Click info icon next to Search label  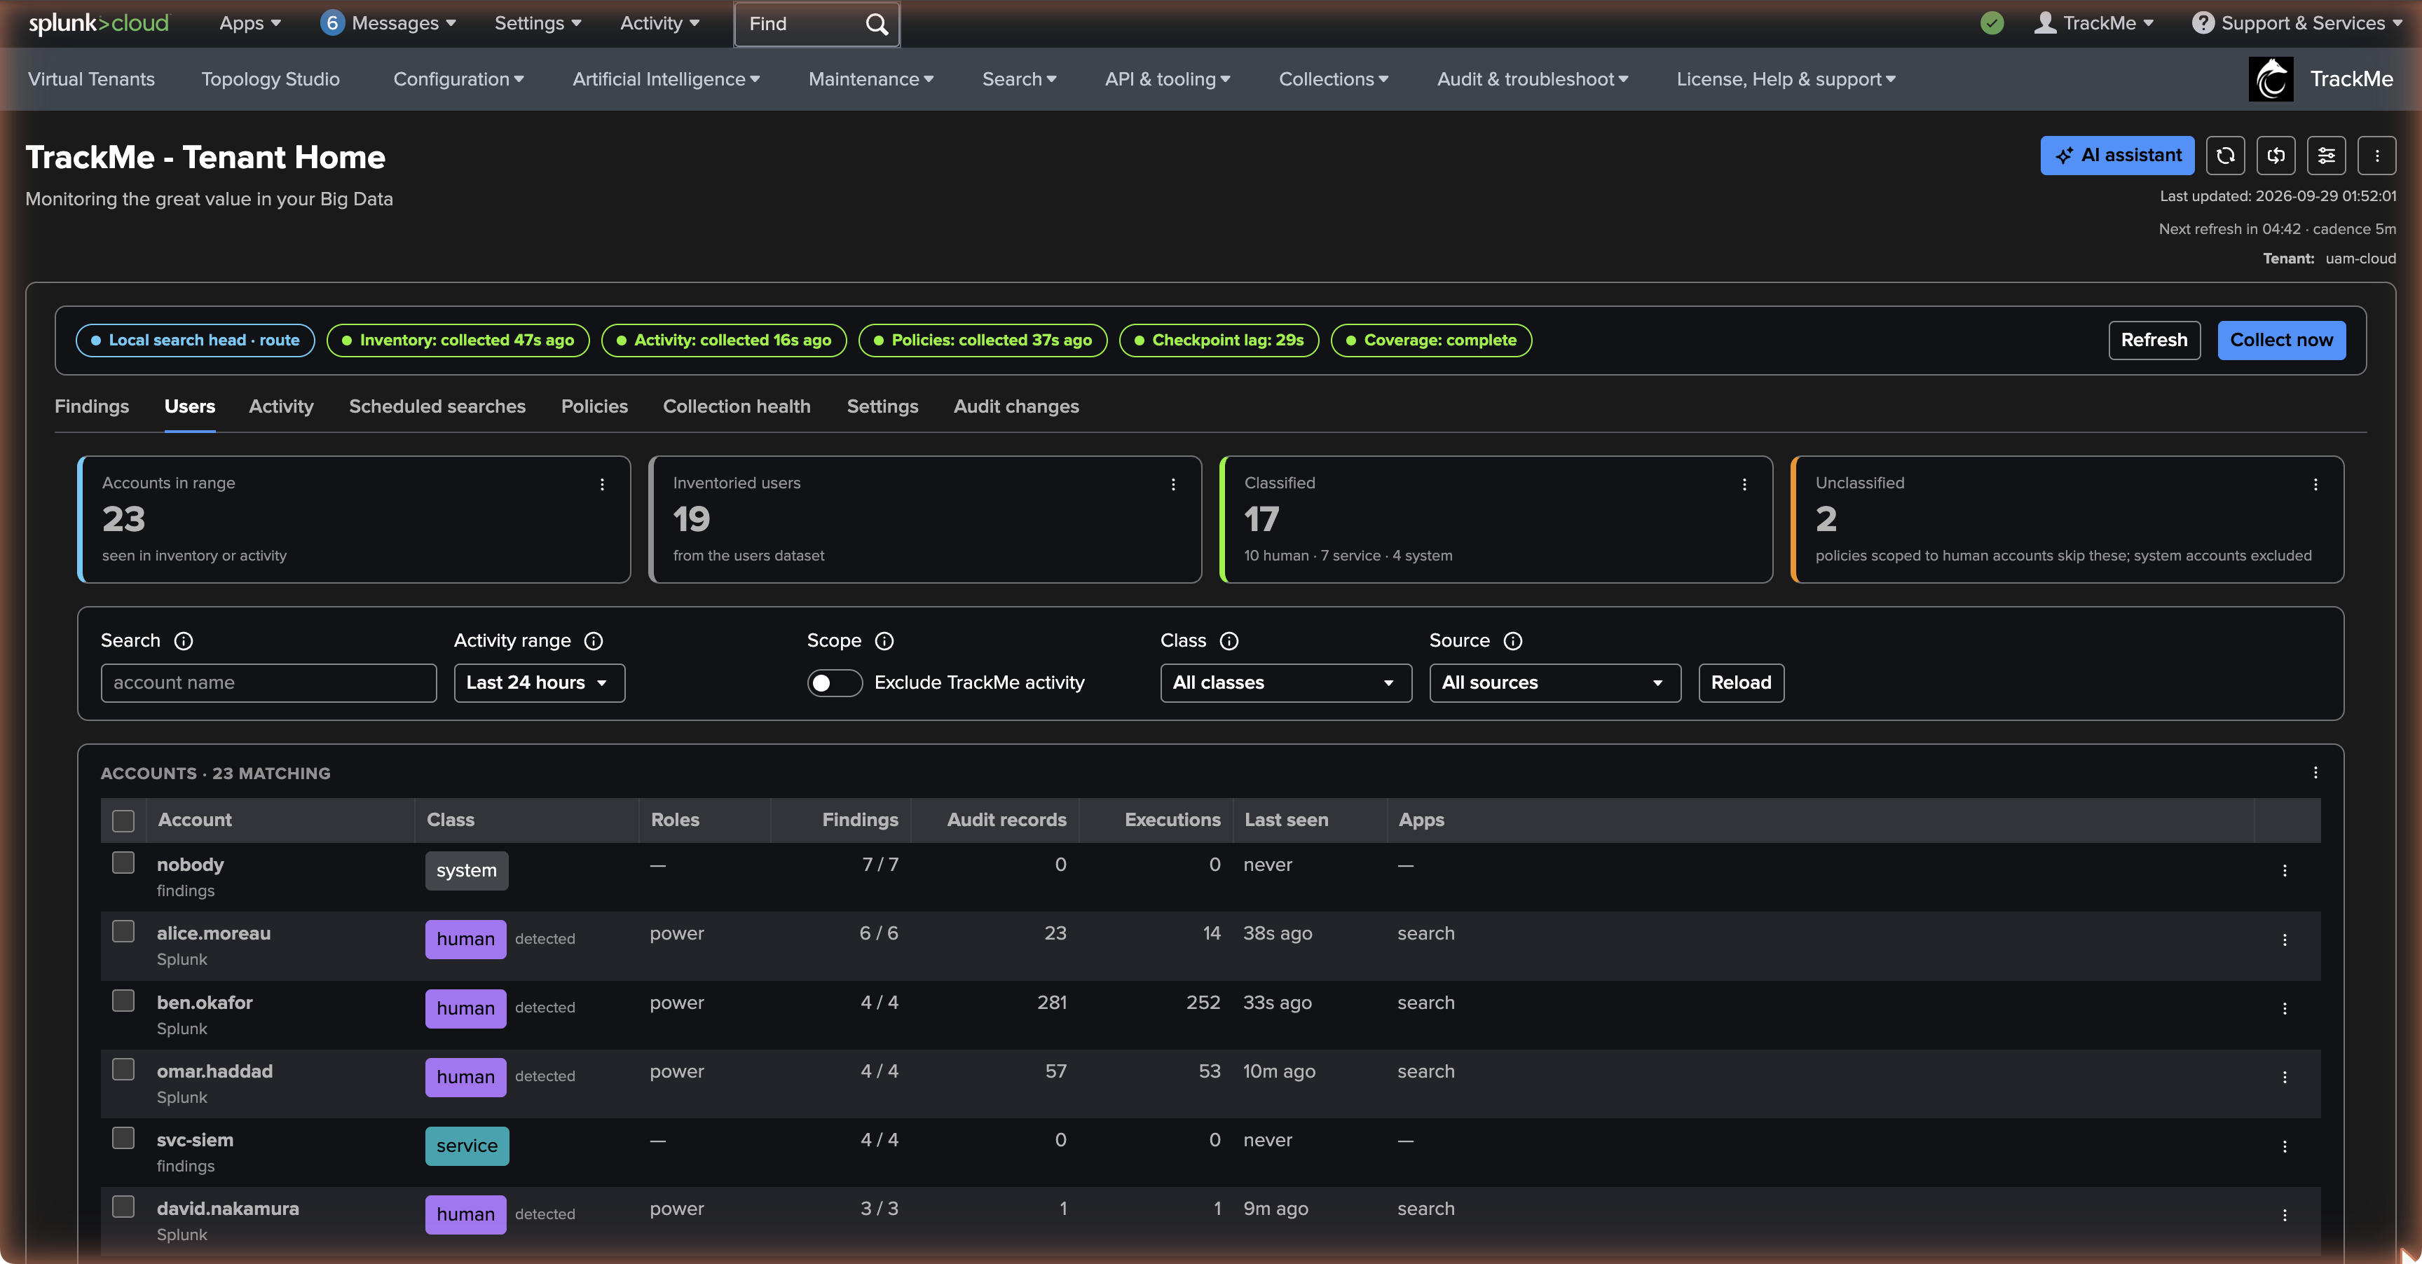[184, 641]
